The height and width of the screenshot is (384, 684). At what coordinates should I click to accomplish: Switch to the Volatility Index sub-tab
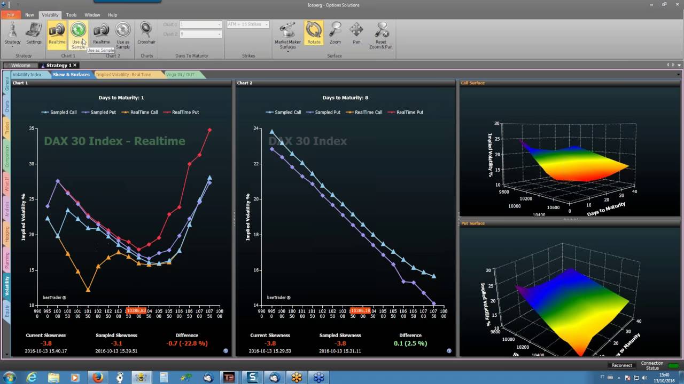tap(27, 75)
